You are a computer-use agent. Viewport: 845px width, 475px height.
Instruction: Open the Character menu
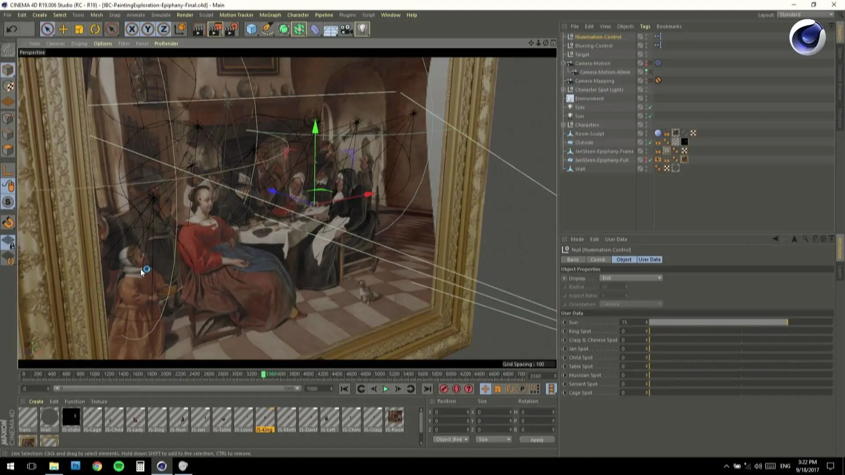[298, 15]
